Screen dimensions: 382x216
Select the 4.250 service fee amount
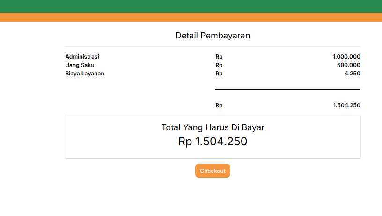coord(352,74)
